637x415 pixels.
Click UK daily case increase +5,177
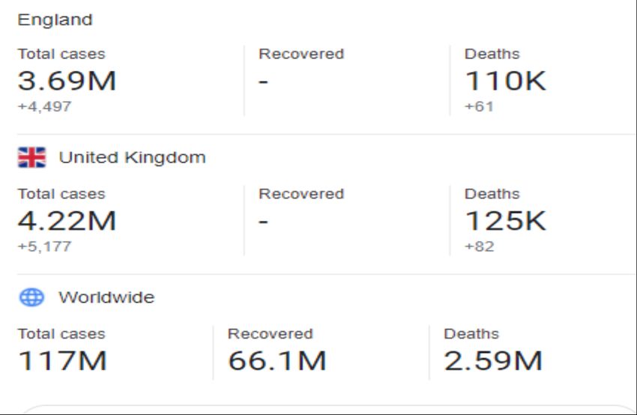click(x=45, y=246)
